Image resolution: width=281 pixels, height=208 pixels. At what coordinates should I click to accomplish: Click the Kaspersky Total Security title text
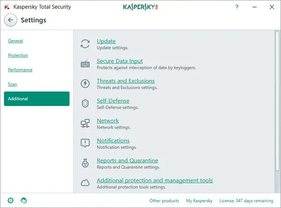42,7
